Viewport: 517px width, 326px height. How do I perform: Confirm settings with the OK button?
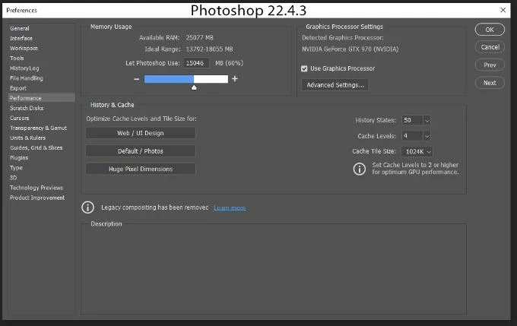(x=490, y=30)
